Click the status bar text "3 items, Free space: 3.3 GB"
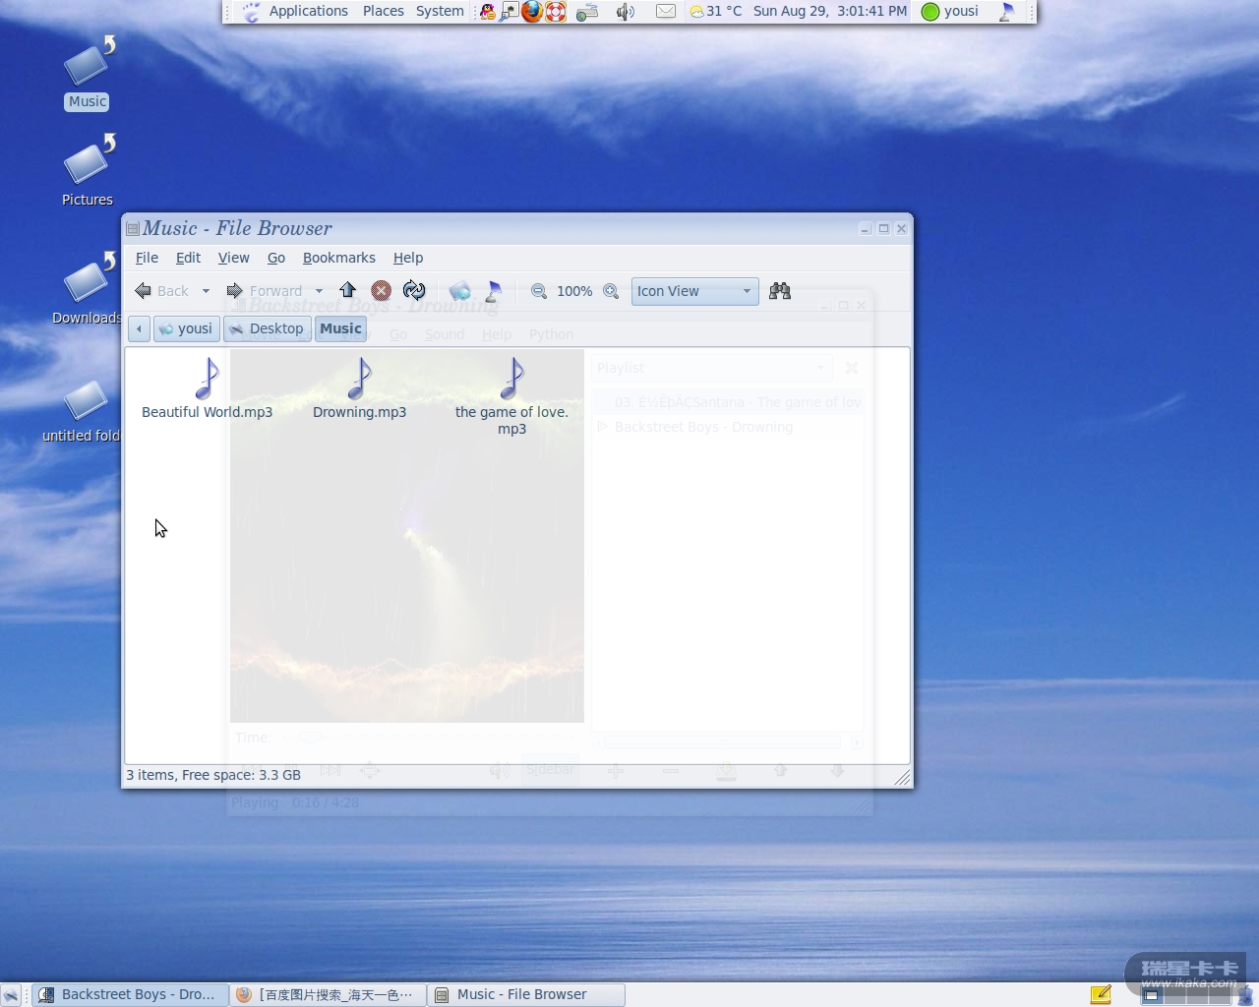This screenshot has height=1007, width=1259. (x=213, y=775)
